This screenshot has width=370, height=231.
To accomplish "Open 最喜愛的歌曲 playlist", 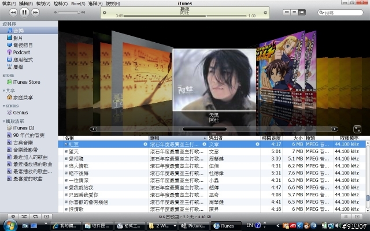I will click(x=29, y=178).
